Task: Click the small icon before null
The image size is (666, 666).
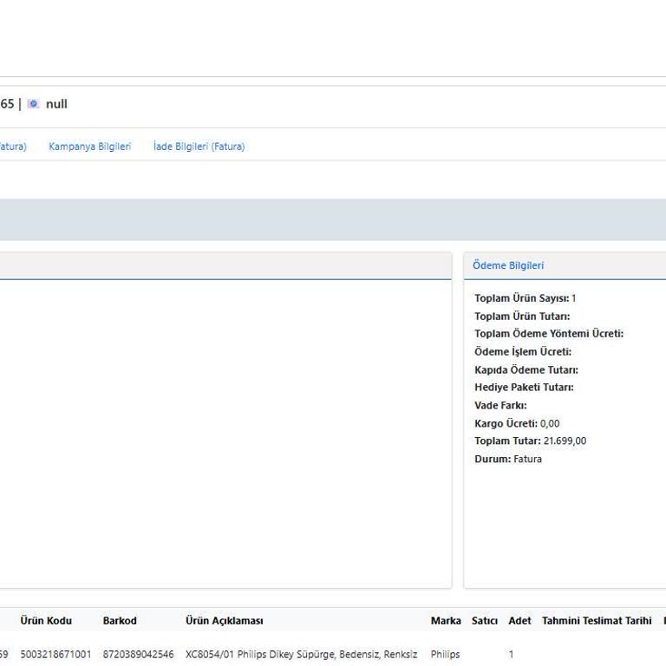Action: tap(33, 104)
